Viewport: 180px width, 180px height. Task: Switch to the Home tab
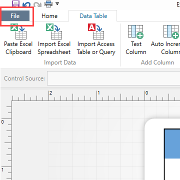[x=49, y=16]
